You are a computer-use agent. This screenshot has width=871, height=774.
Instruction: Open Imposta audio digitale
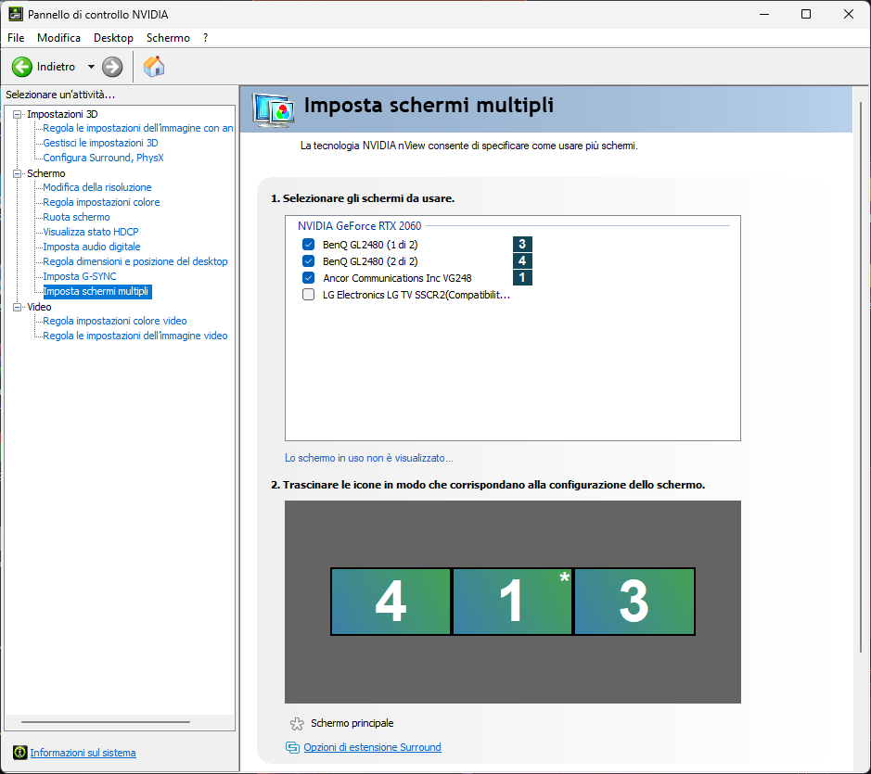tap(92, 247)
